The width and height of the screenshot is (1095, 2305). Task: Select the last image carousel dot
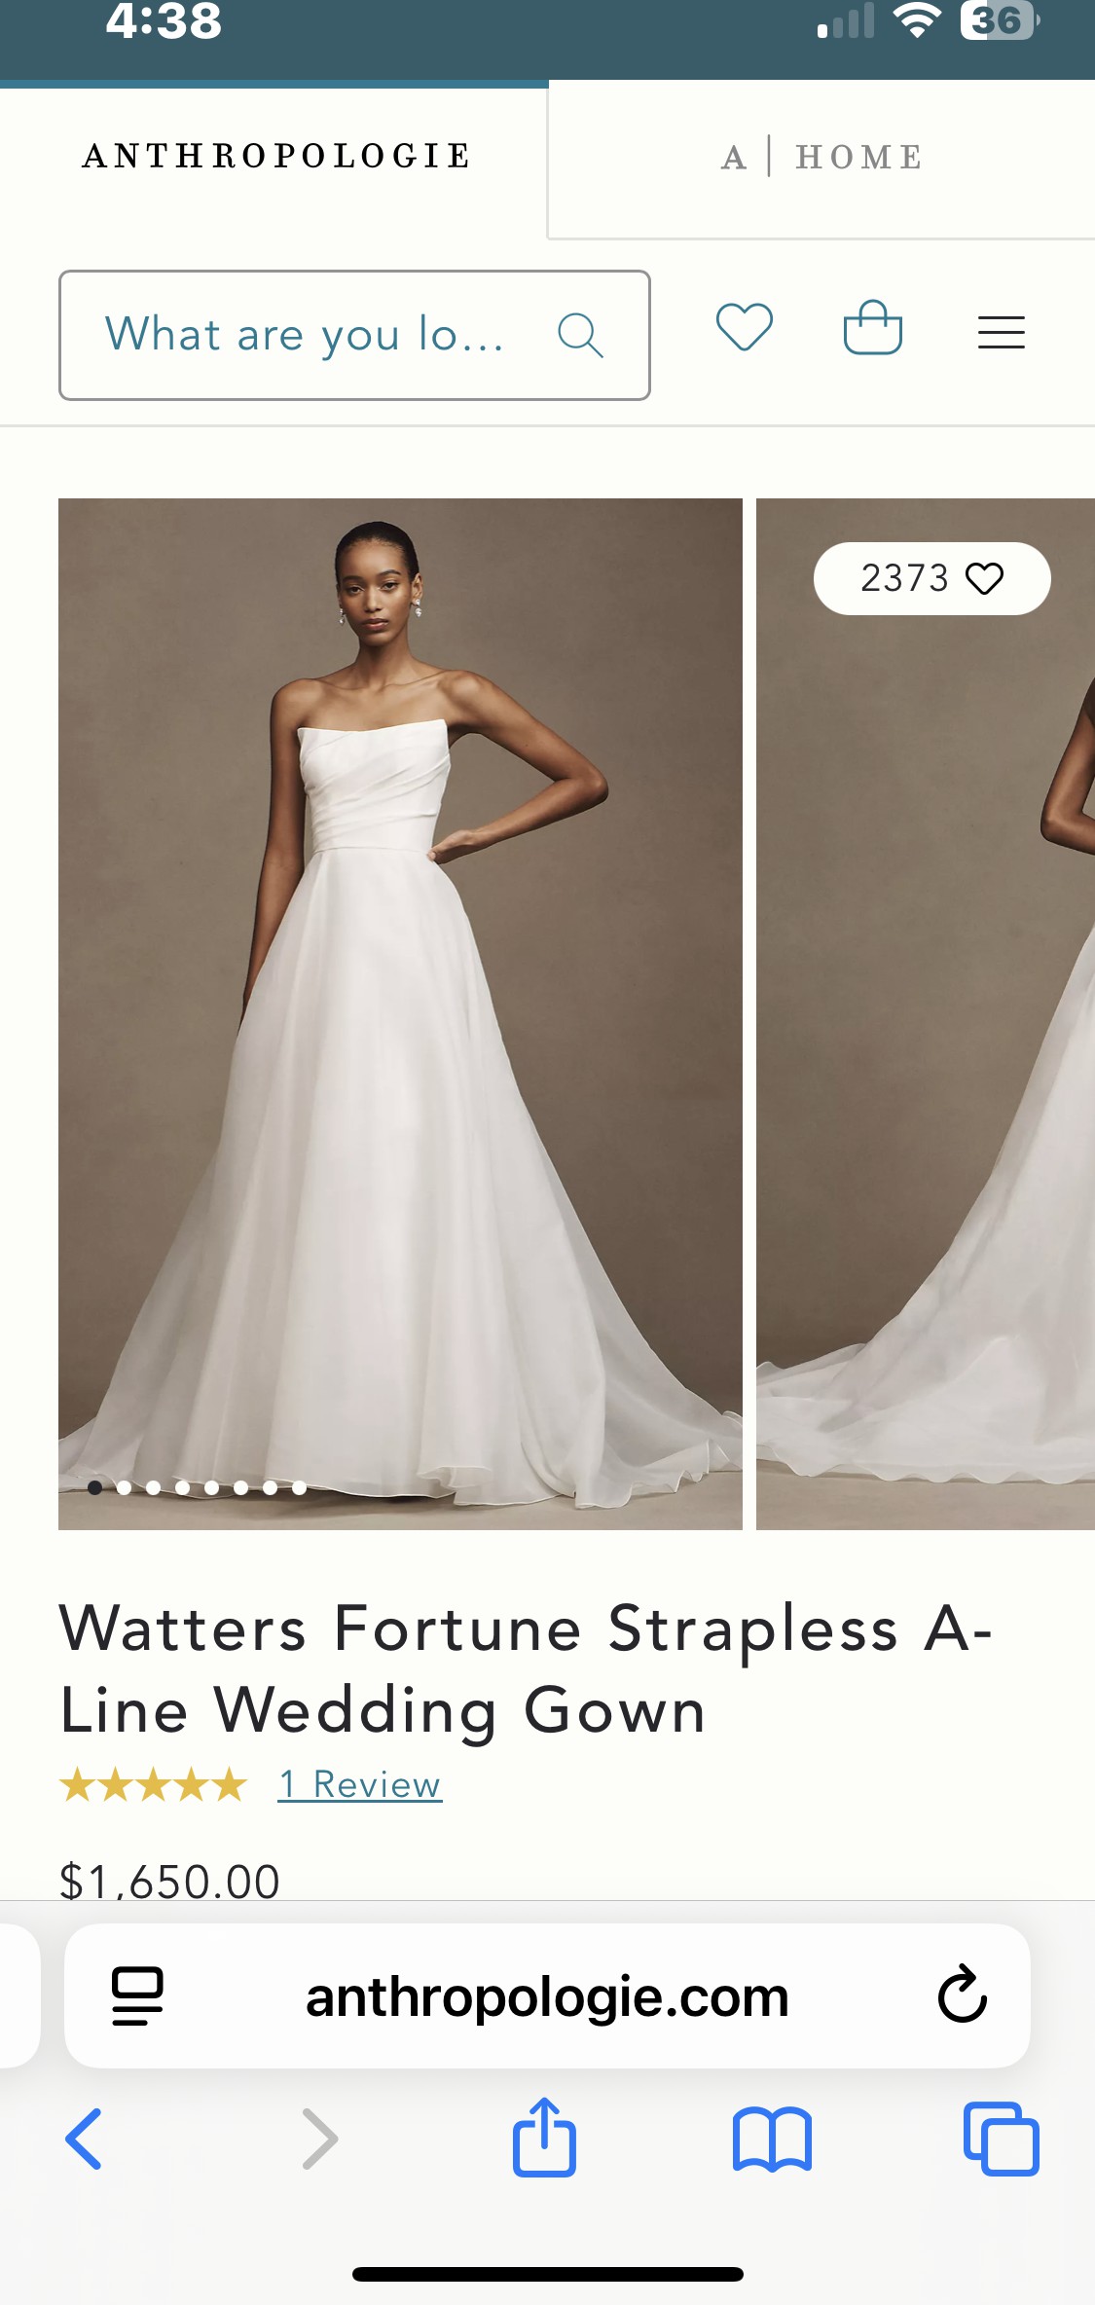pos(299,1487)
